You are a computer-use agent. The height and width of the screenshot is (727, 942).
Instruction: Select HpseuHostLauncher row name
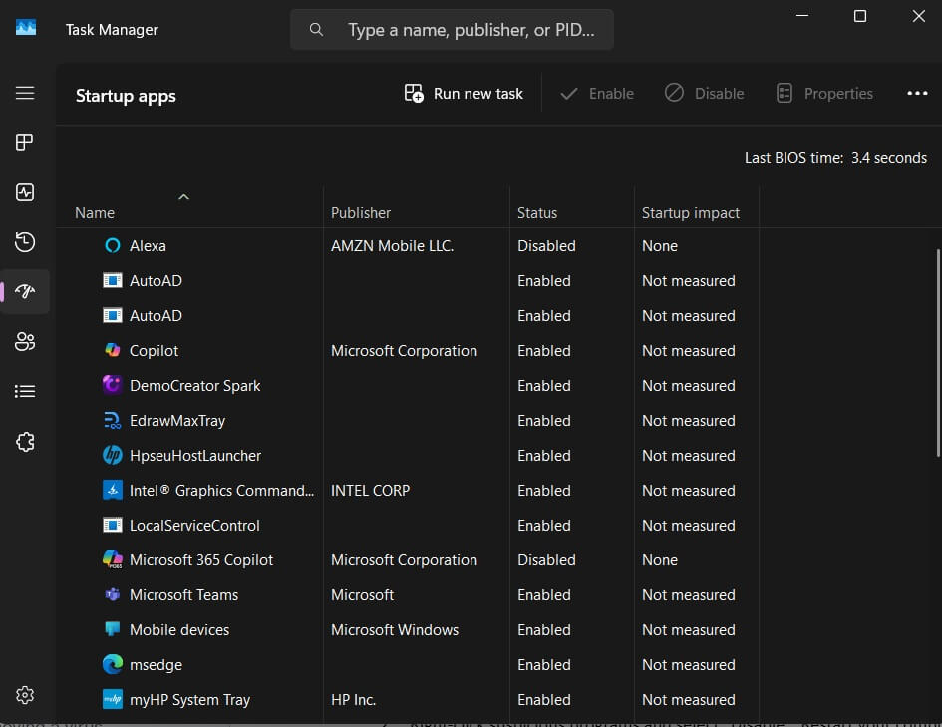(x=195, y=456)
